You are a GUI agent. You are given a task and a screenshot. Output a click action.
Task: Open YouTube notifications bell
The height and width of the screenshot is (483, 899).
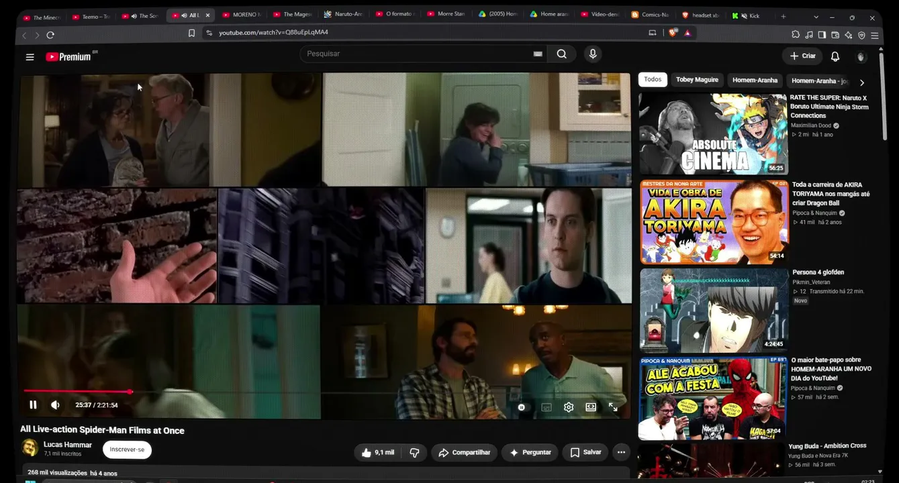click(835, 56)
